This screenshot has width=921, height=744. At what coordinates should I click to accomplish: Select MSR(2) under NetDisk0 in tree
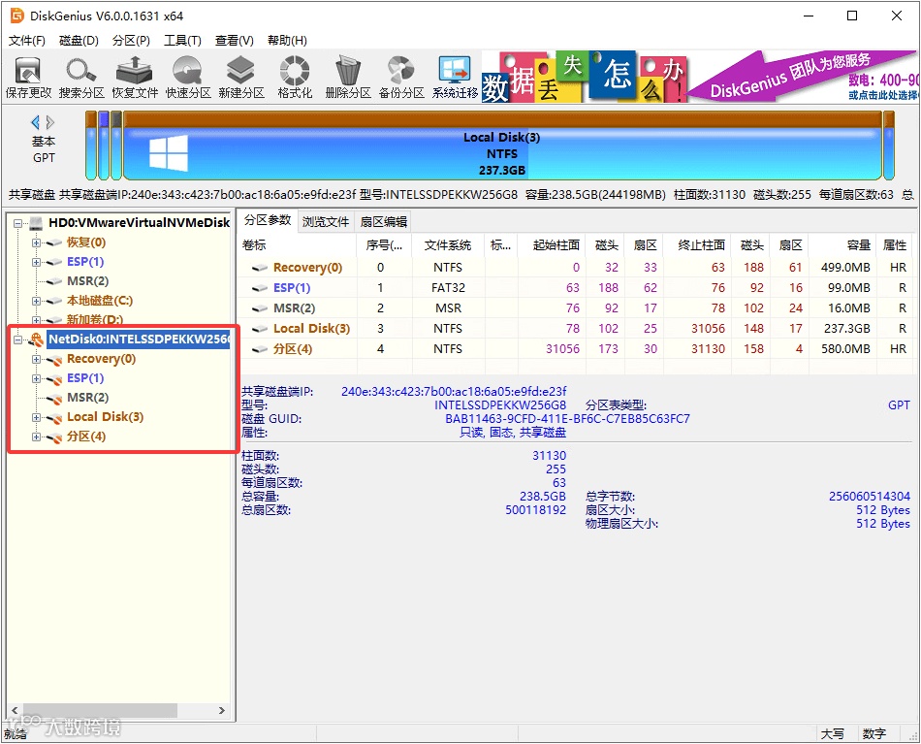point(87,398)
